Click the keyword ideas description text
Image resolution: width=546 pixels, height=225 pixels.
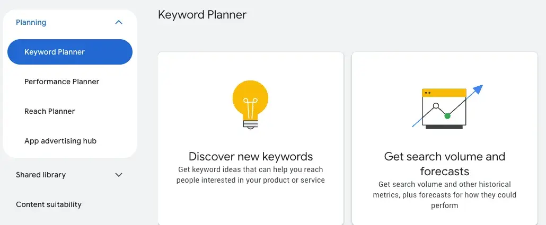(251, 175)
